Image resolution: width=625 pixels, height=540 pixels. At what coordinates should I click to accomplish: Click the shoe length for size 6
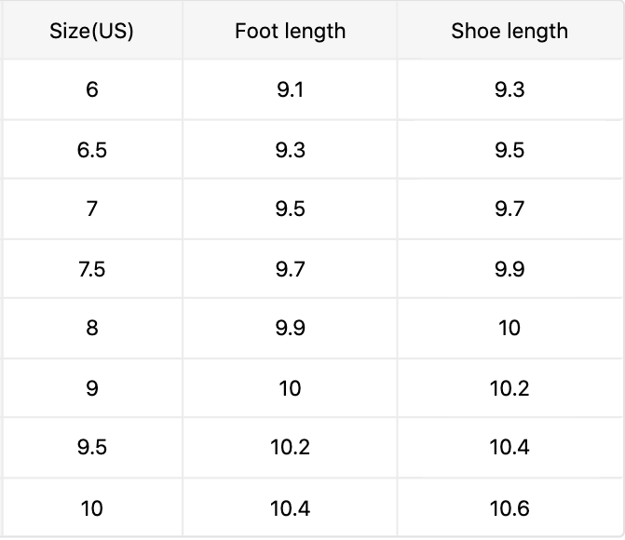tap(510, 90)
